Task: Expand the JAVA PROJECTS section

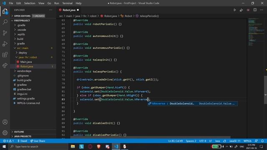Action: [33, 136]
